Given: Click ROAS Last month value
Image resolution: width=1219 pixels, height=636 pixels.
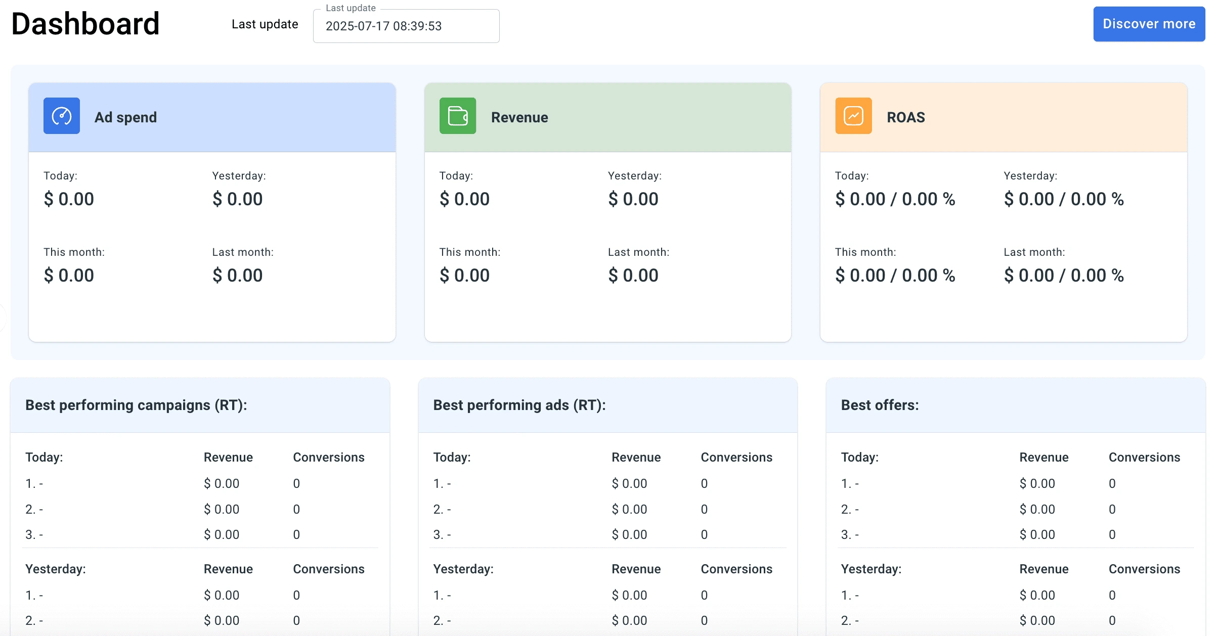Looking at the screenshot, I should (1064, 275).
